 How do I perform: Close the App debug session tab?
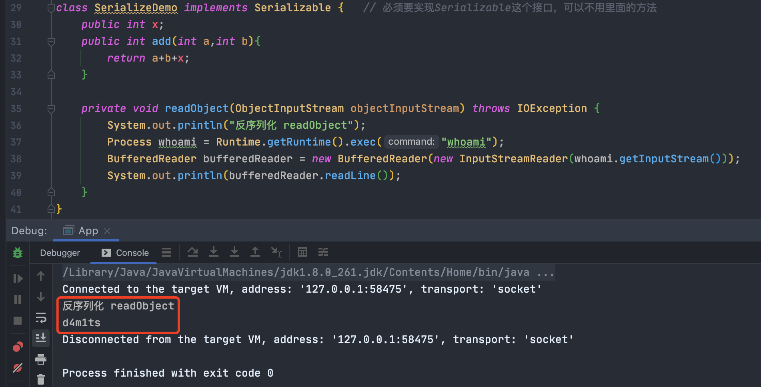107,231
